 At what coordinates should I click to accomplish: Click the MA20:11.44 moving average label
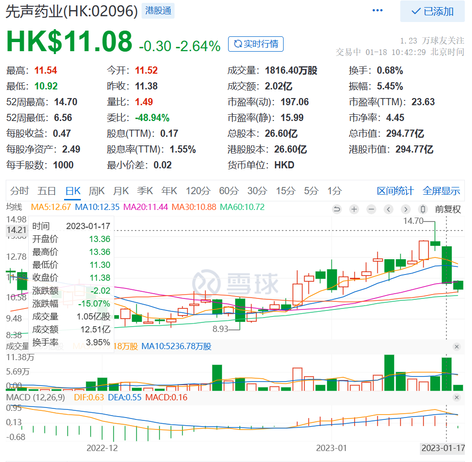[146, 207]
